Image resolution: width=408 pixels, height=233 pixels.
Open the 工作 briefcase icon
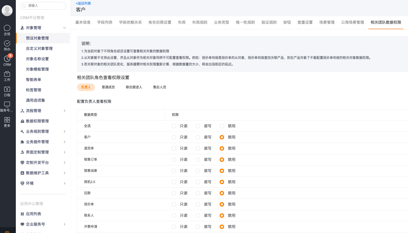click(7, 74)
